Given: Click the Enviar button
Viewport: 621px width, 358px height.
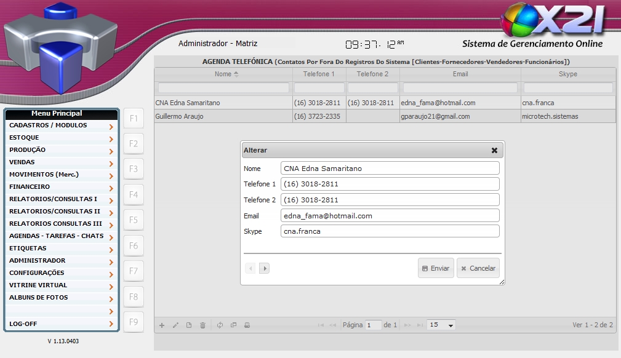Looking at the screenshot, I should click(436, 268).
